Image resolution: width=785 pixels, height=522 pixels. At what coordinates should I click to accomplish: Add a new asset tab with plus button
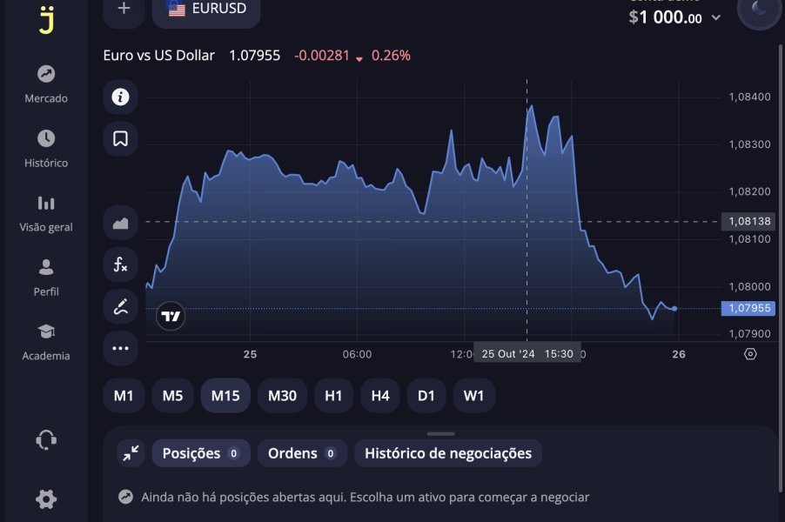124,9
